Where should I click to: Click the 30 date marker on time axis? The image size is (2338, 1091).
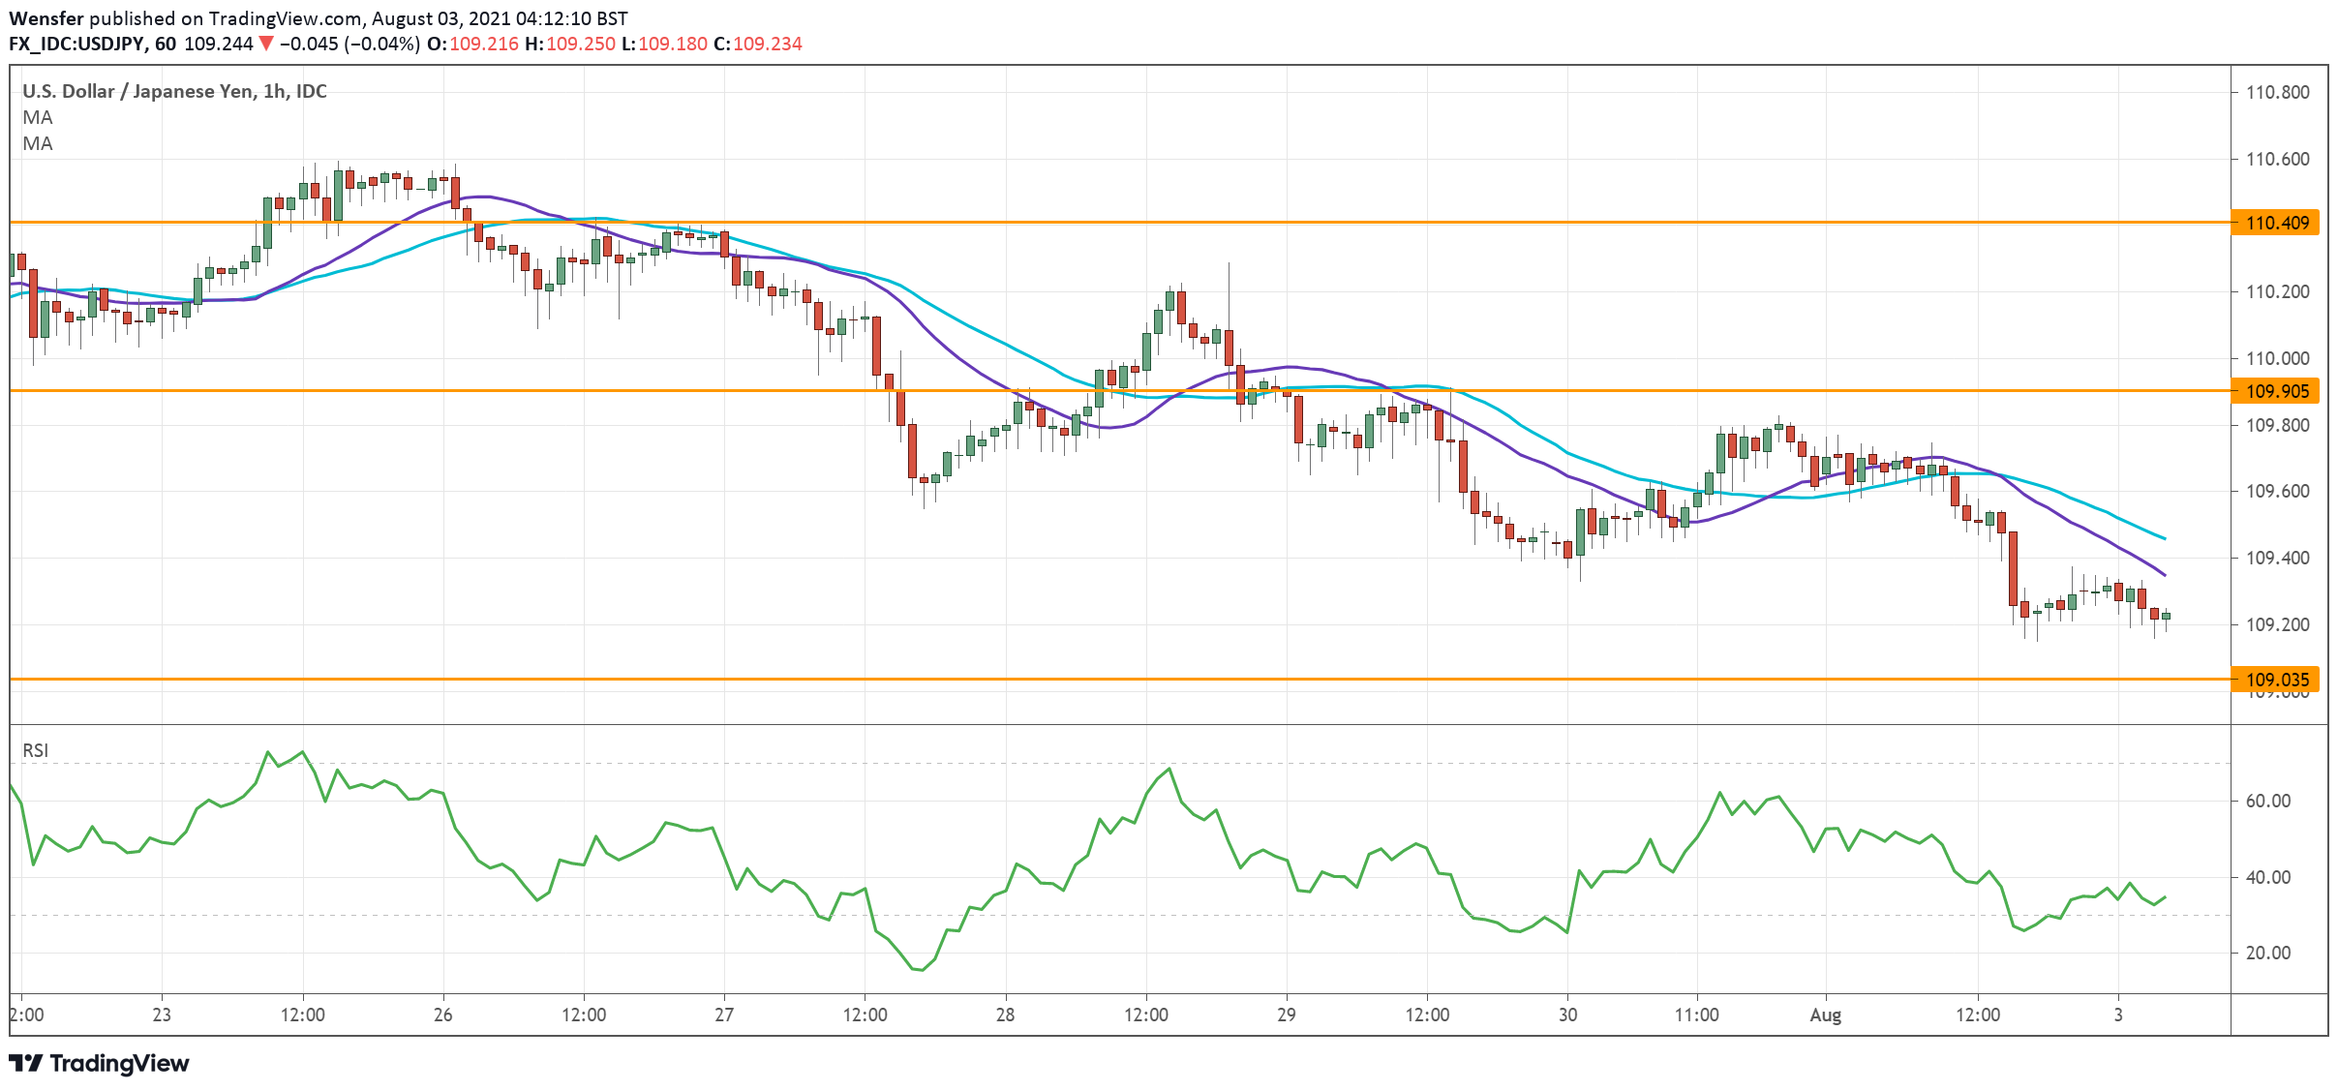pyautogui.click(x=1567, y=1015)
